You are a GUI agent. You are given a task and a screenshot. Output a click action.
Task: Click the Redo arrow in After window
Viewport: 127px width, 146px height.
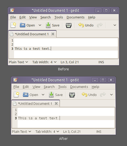pos(103,94)
